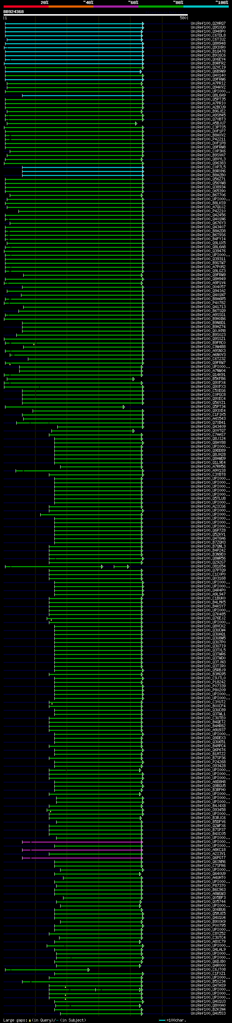
Task: Click the BB924368 query name label
Action: (x=13, y=12)
